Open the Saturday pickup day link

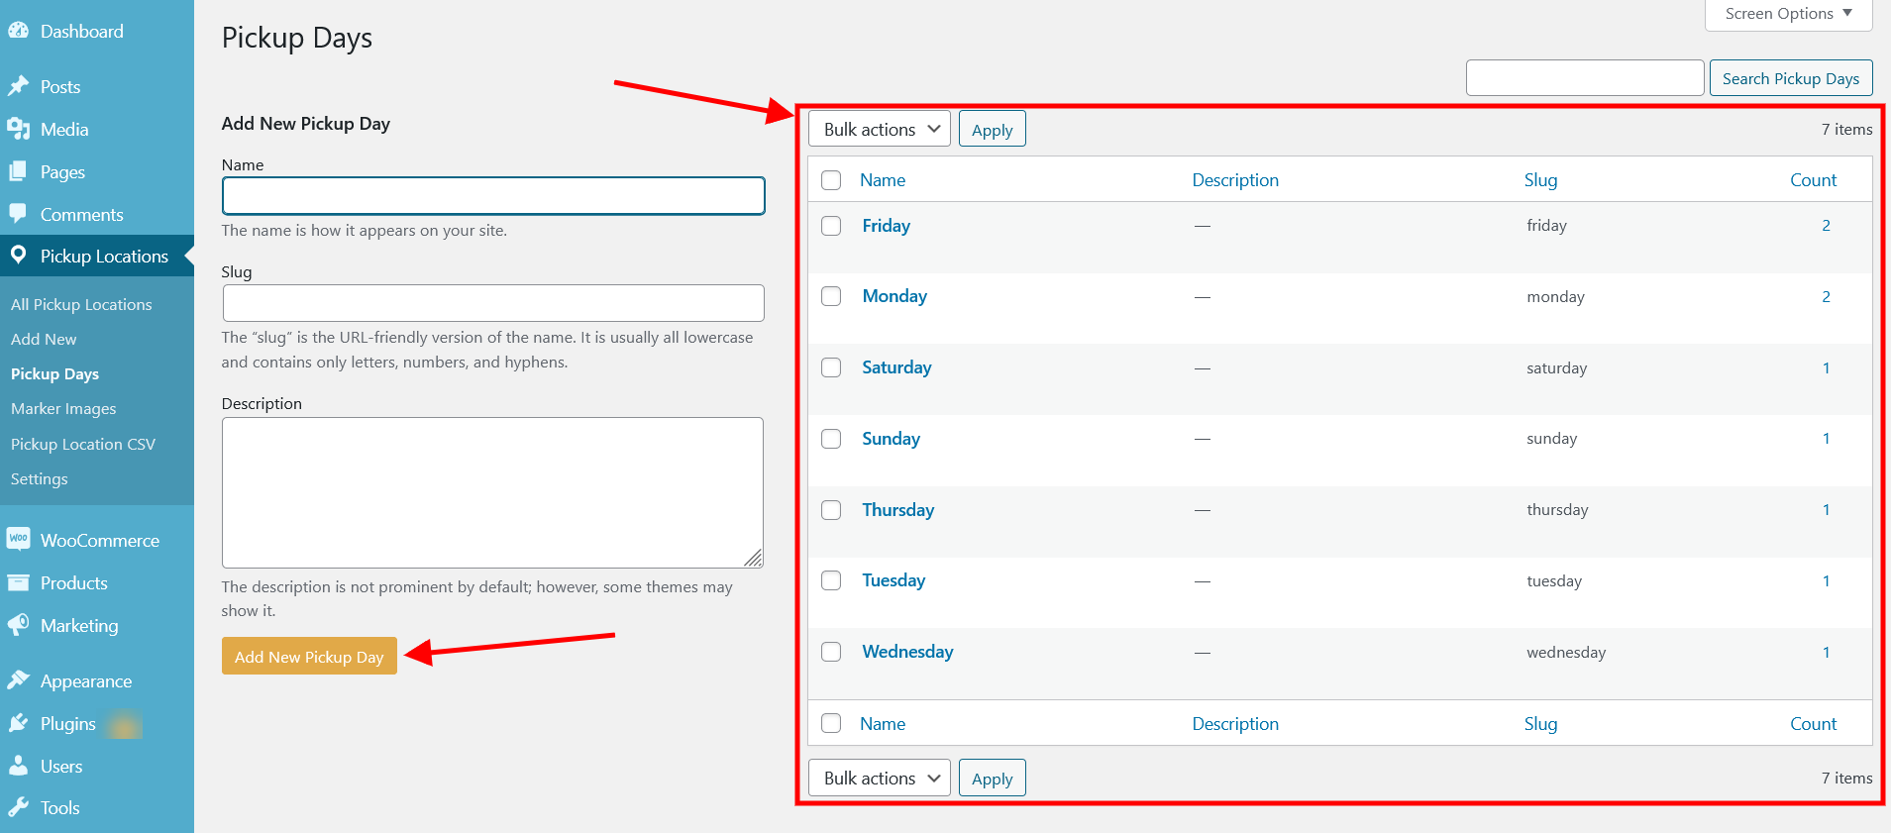pyautogui.click(x=896, y=367)
